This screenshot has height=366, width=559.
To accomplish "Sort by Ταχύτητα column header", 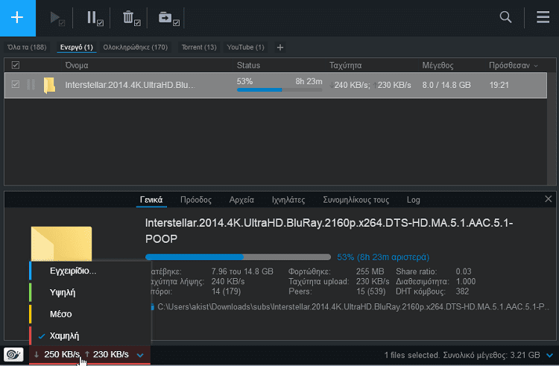I will click(345, 65).
